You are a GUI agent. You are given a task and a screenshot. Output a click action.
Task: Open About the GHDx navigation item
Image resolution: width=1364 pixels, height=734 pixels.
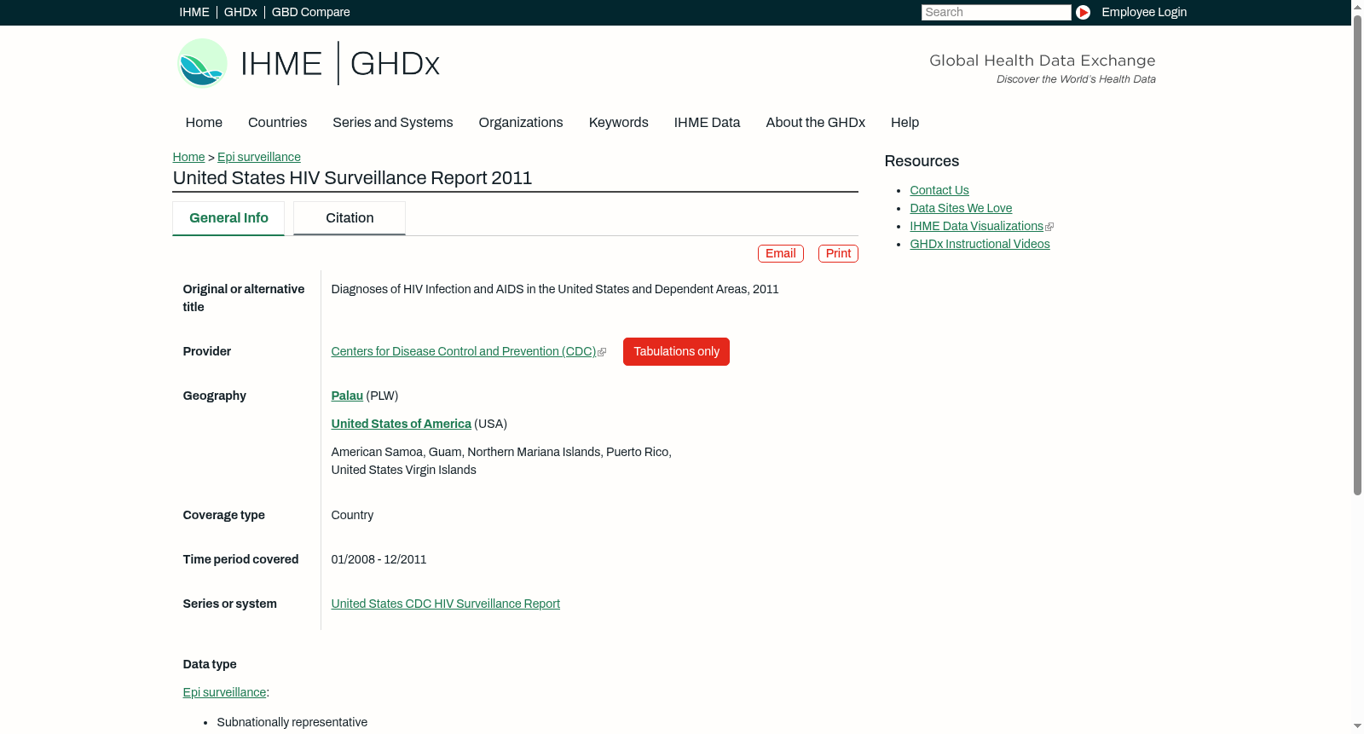[816, 123]
